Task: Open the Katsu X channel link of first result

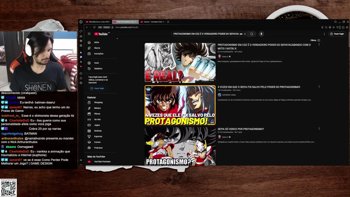Action: pyautogui.click(x=225, y=57)
